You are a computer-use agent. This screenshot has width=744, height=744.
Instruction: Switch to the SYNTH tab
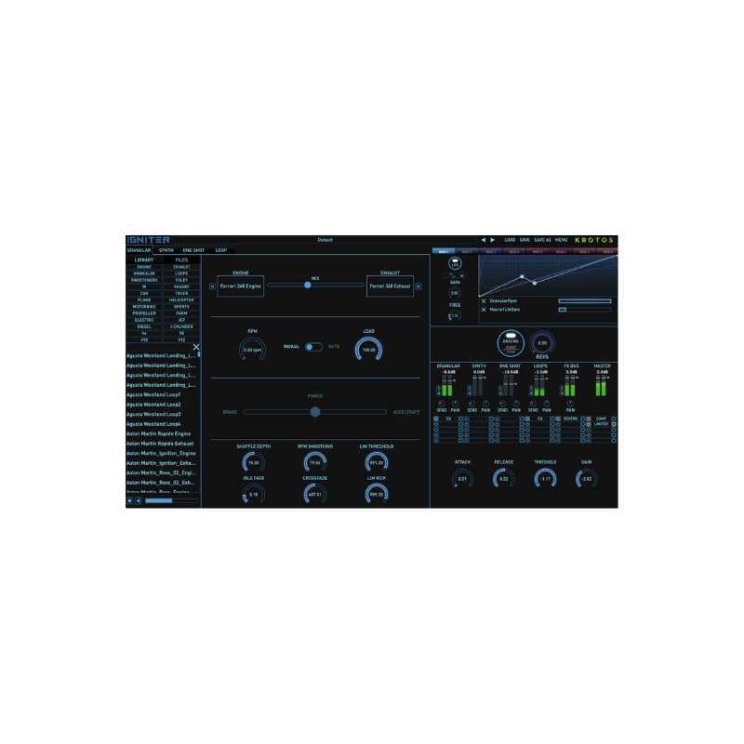(x=165, y=250)
